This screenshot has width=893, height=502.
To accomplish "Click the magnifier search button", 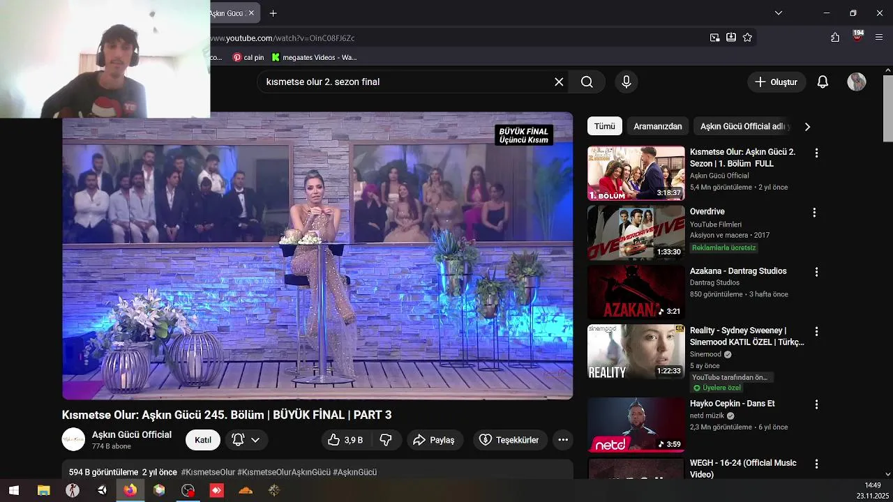I will click(587, 82).
